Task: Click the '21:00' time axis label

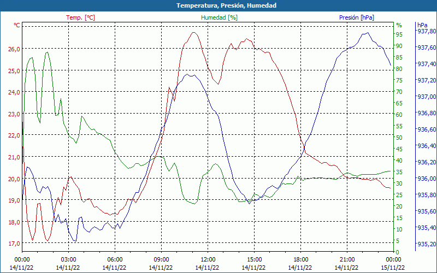Action: click(x=347, y=259)
